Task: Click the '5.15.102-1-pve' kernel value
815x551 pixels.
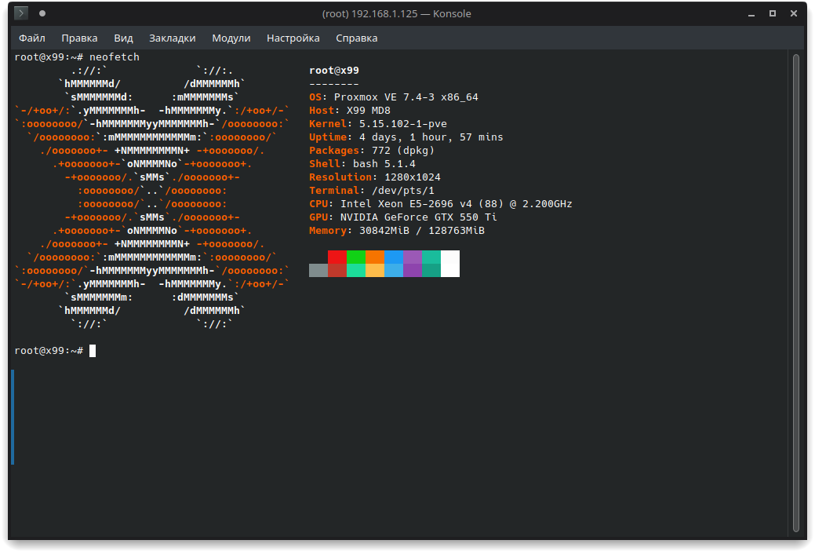Action: tap(403, 124)
